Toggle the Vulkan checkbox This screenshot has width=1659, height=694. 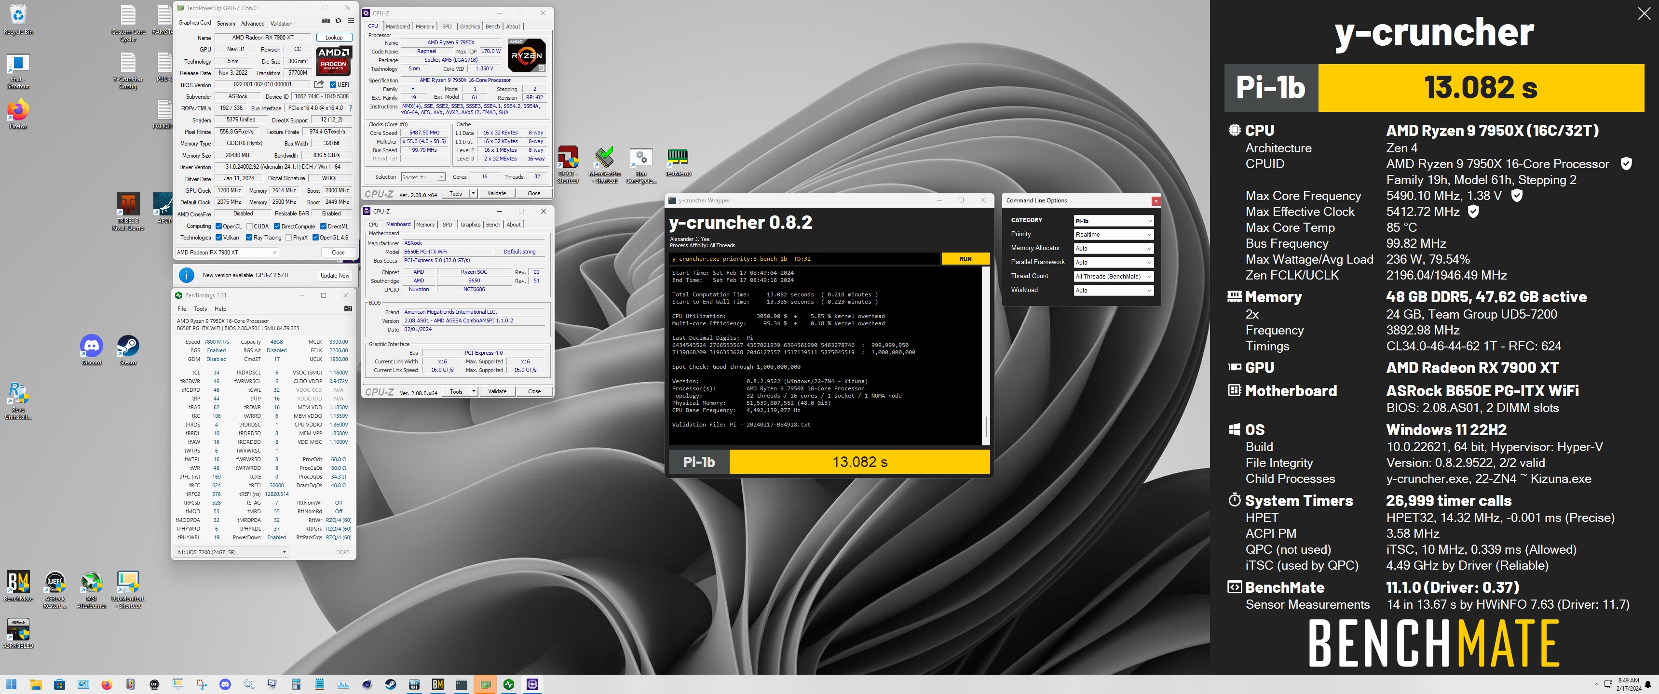click(219, 238)
